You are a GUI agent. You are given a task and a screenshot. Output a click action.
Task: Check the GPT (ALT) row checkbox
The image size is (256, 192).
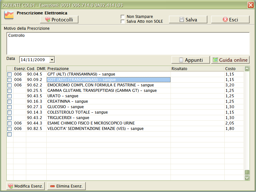coord(9,74)
